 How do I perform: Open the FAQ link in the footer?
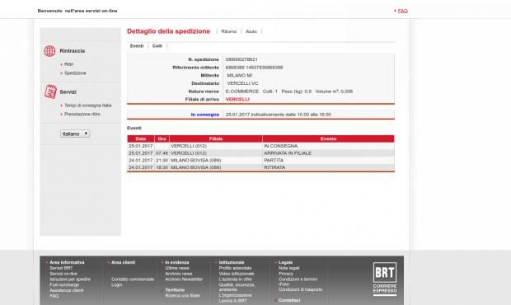click(54, 296)
